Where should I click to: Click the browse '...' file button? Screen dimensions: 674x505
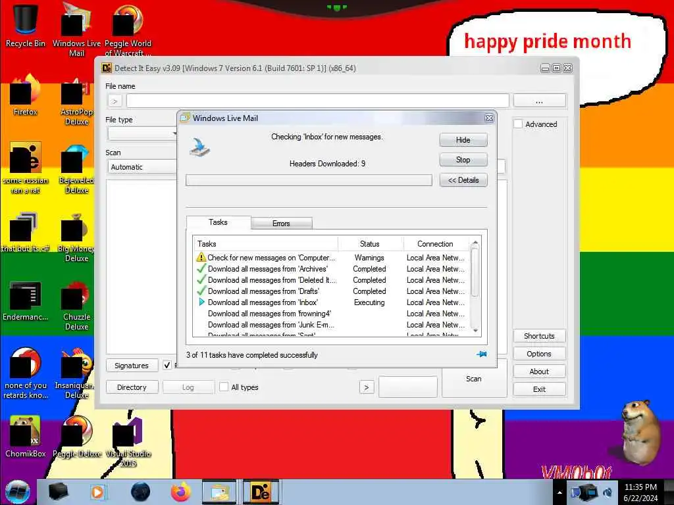(540, 101)
